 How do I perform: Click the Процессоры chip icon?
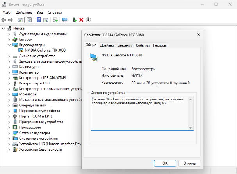pyautogui.click(x=15, y=127)
